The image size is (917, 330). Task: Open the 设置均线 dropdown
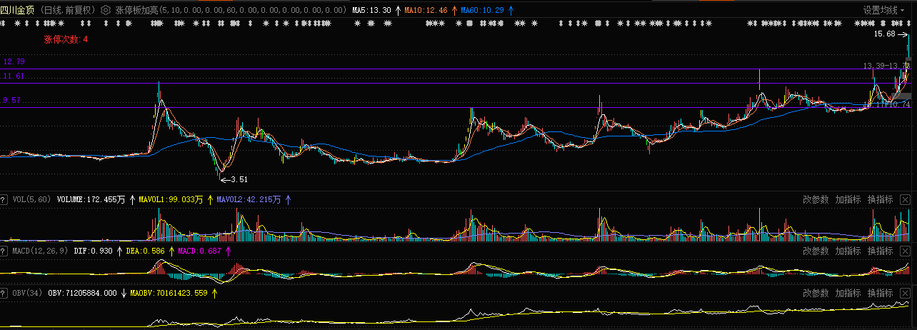(883, 10)
